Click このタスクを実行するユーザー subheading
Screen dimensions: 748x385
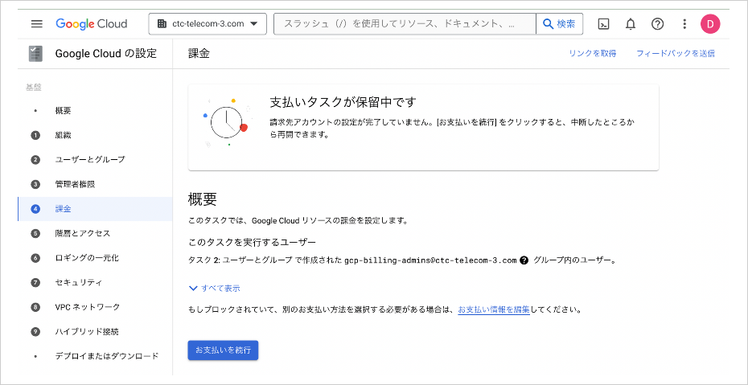253,243
